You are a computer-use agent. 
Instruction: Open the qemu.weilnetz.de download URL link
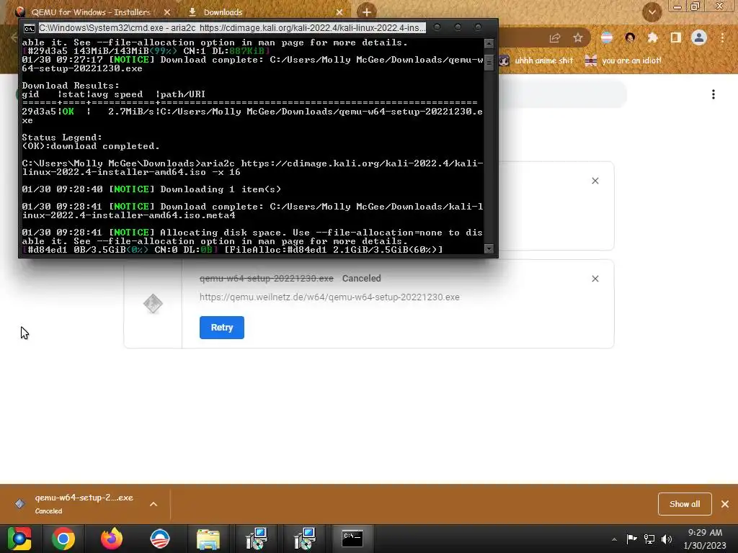click(x=329, y=297)
